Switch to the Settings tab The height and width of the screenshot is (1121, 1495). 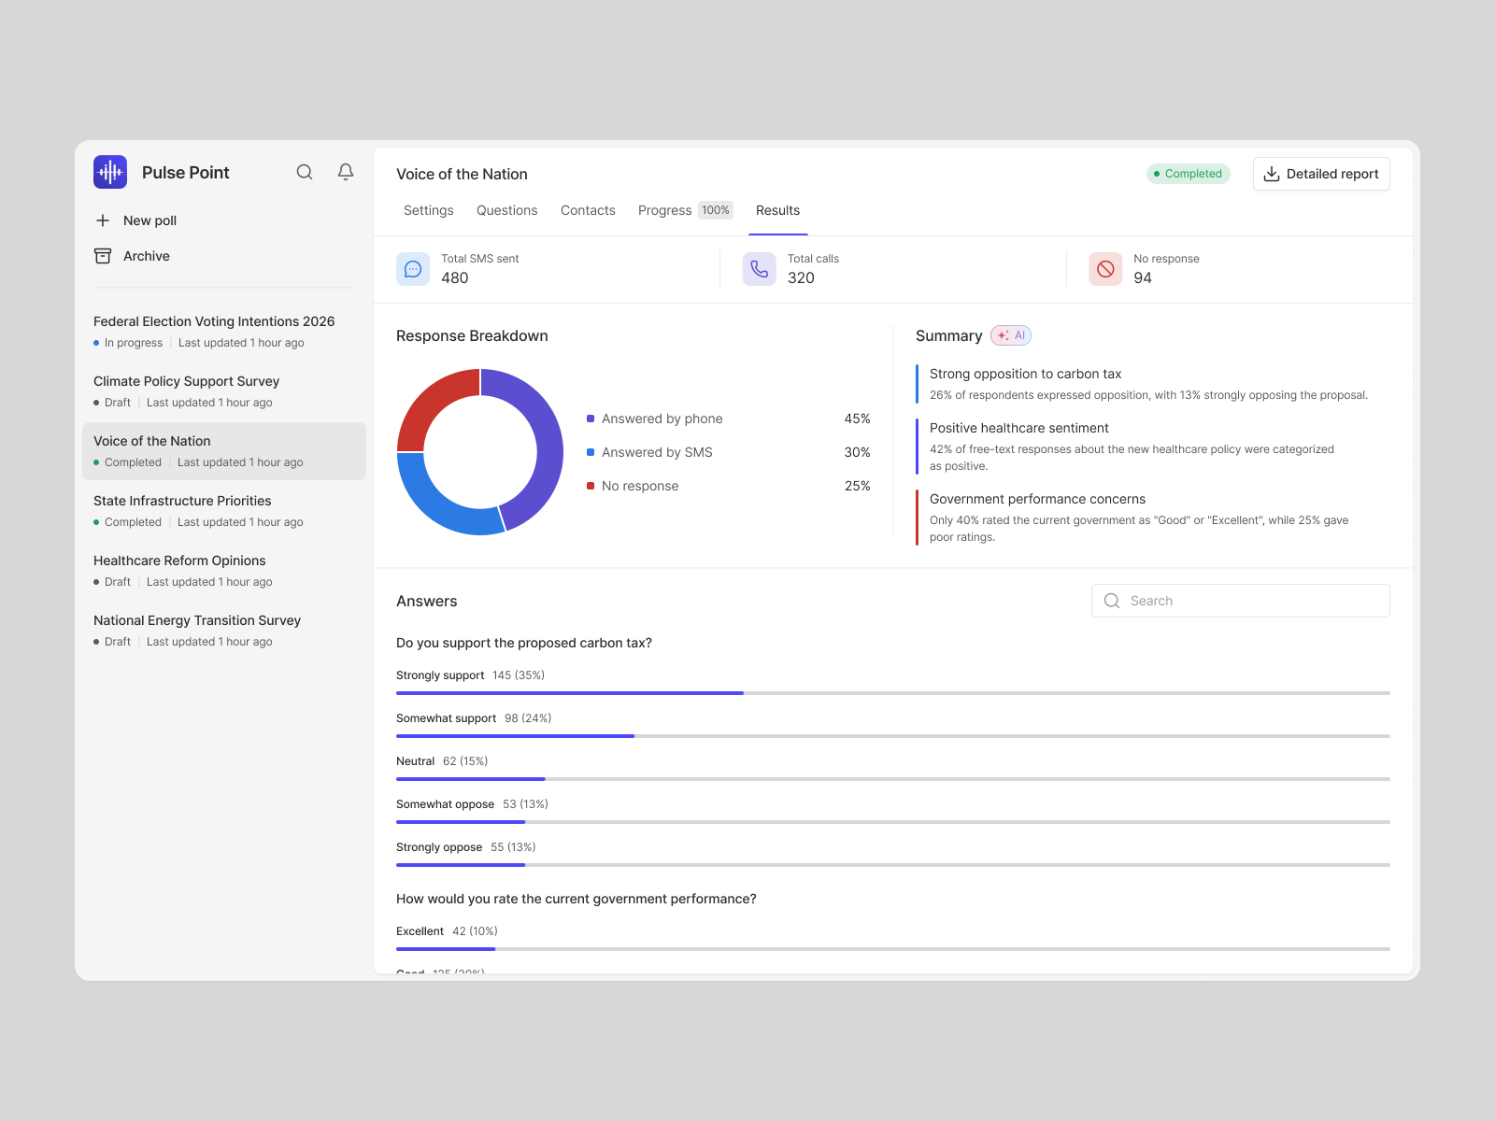[429, 210]
